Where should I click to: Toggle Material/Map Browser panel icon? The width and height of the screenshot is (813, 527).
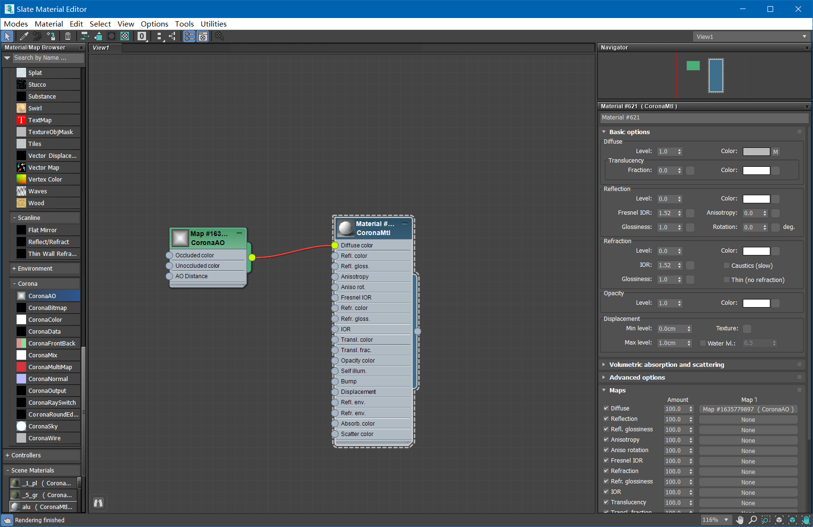[189, 36]
